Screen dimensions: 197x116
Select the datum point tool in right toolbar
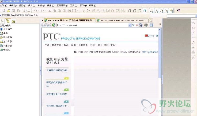click(x=194, y=42)
